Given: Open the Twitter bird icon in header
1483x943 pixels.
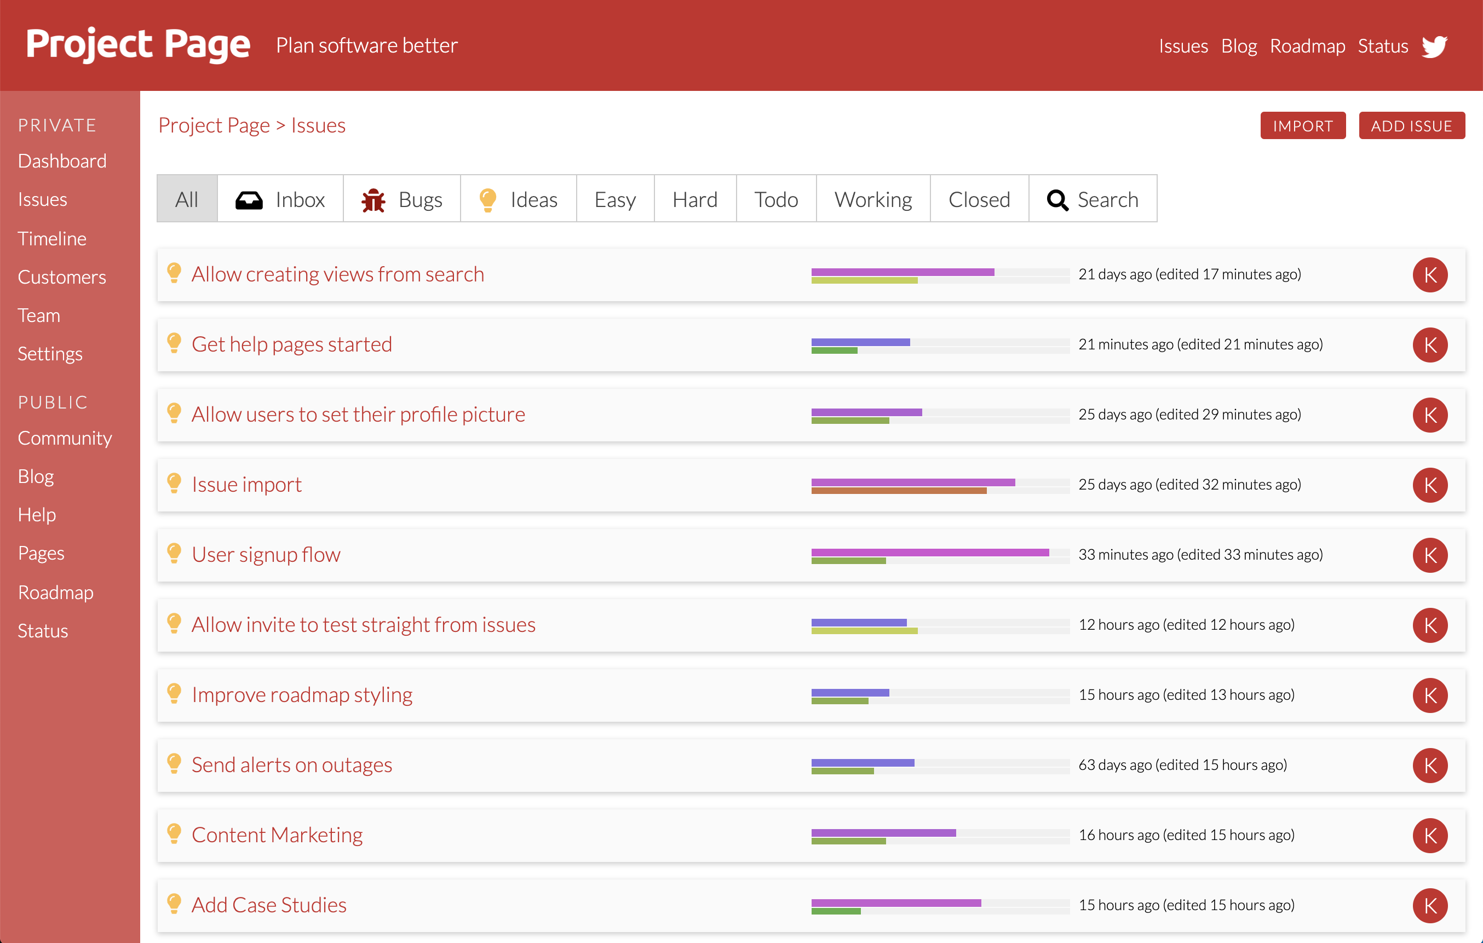Looking at the screenshot, I should click(1434, 46).
